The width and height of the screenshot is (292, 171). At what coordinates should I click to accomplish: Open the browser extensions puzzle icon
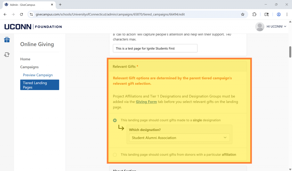click(x=254, y=14)
